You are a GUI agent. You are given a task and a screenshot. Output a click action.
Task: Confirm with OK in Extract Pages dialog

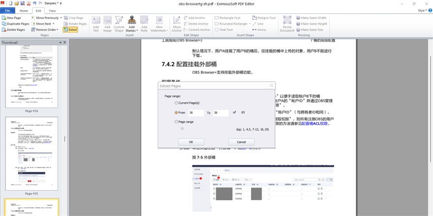pyautogui.click(x=191, y=142)
